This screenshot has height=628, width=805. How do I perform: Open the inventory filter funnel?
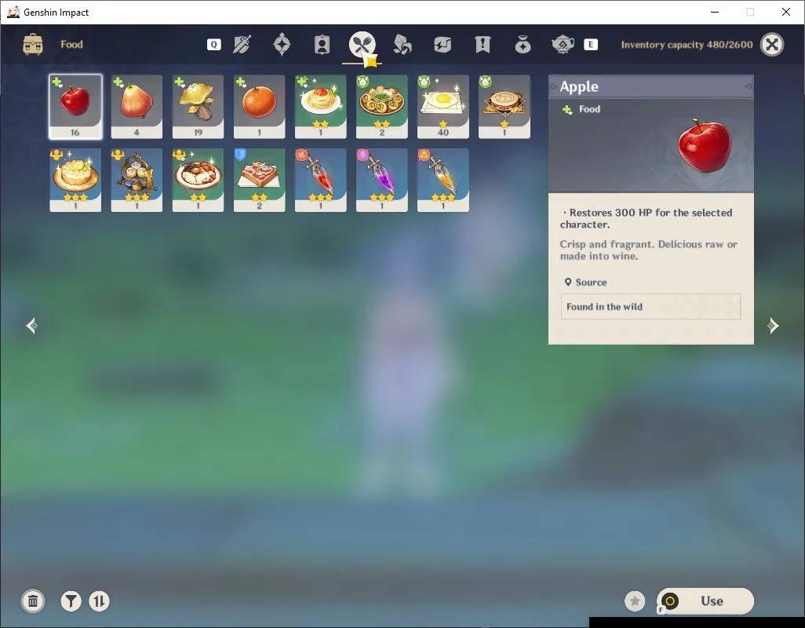click(x=71, y=601)
